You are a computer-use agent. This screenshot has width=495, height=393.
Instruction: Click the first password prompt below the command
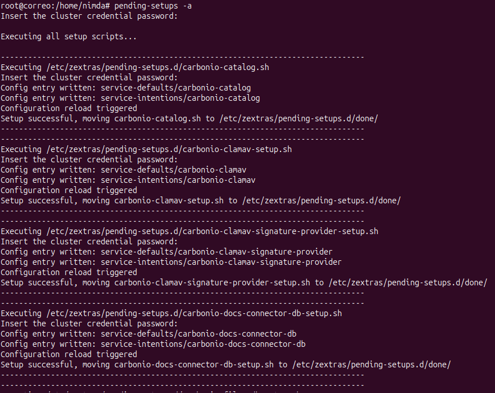89,15
